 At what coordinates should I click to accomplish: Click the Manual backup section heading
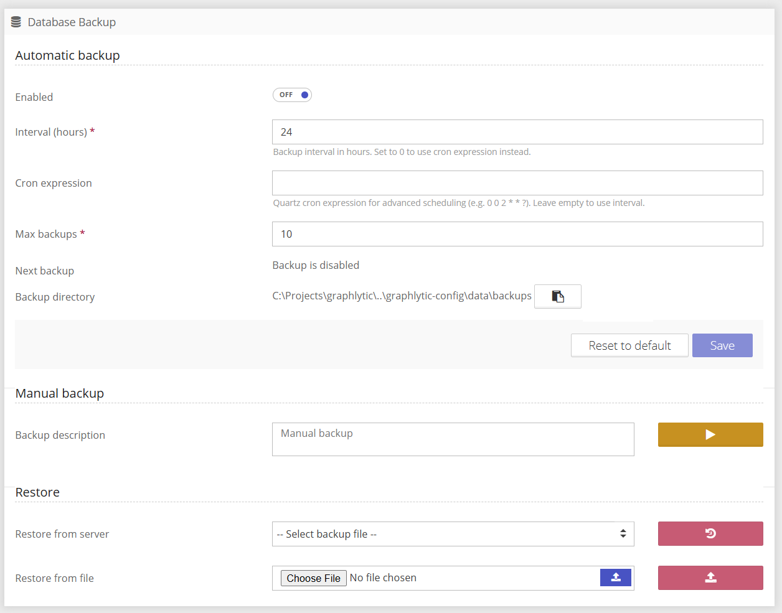tap(60, 393)
